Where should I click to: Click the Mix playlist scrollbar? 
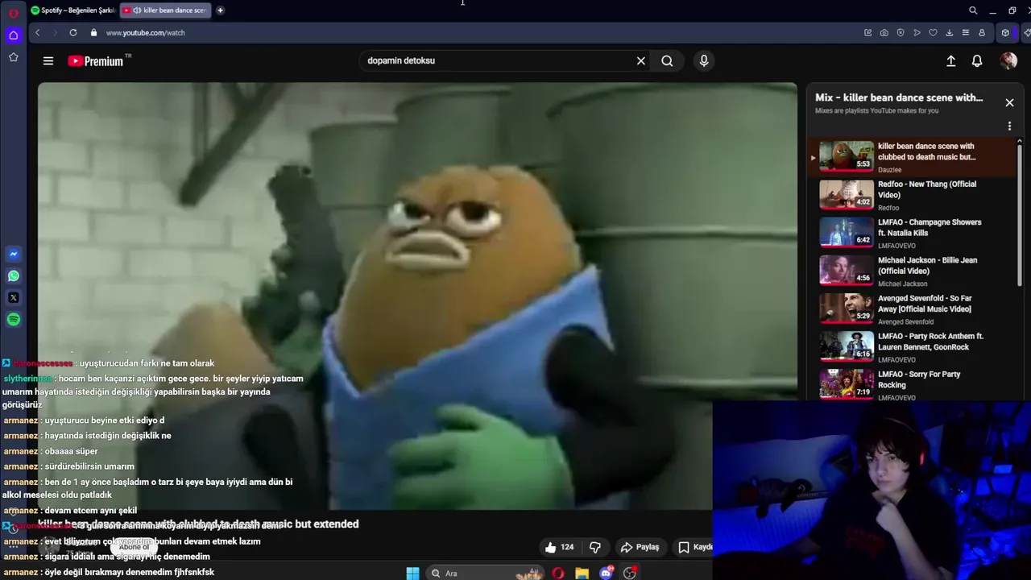(x=1020, y=213)
